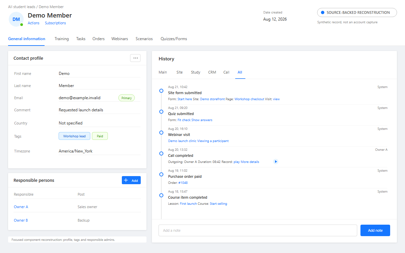Click More details on the call entry
The image size is (405, 253).
click(x=250, y=162)
